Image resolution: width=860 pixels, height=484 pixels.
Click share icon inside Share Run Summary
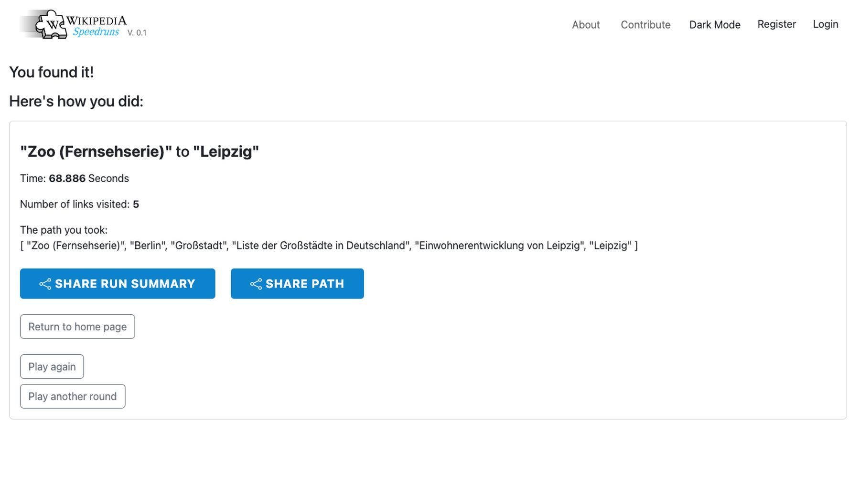tap(45, 284)
